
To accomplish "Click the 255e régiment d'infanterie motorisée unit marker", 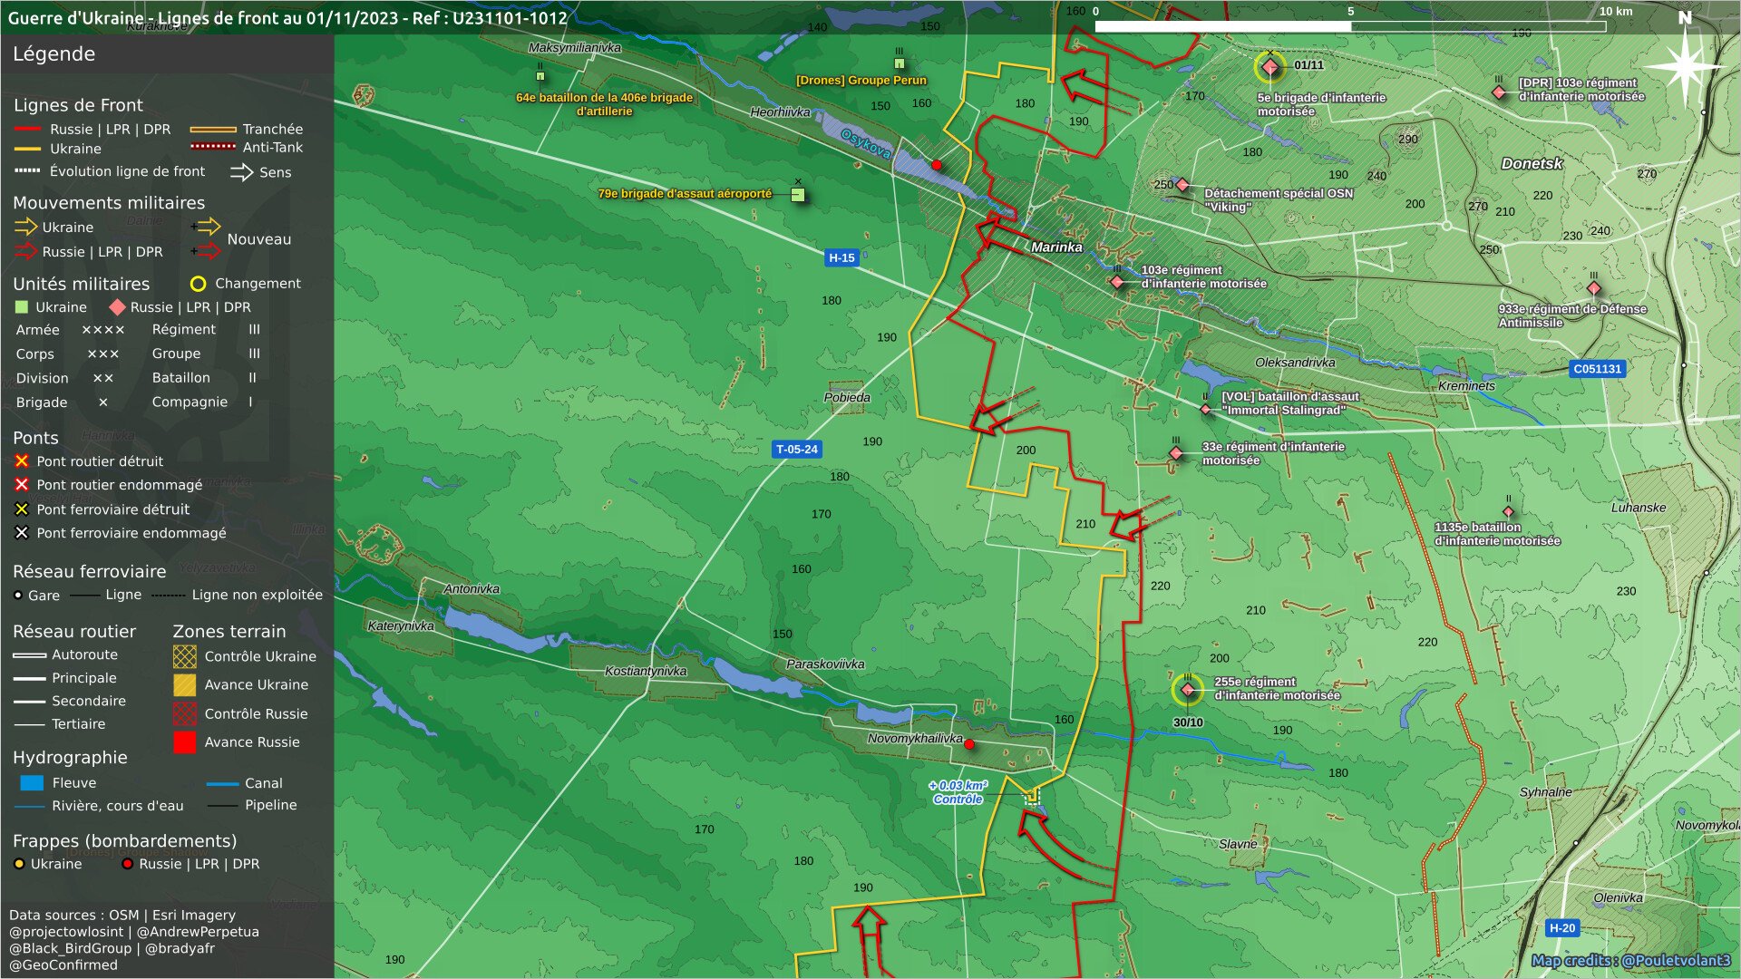I will (x=1188, y=691).
